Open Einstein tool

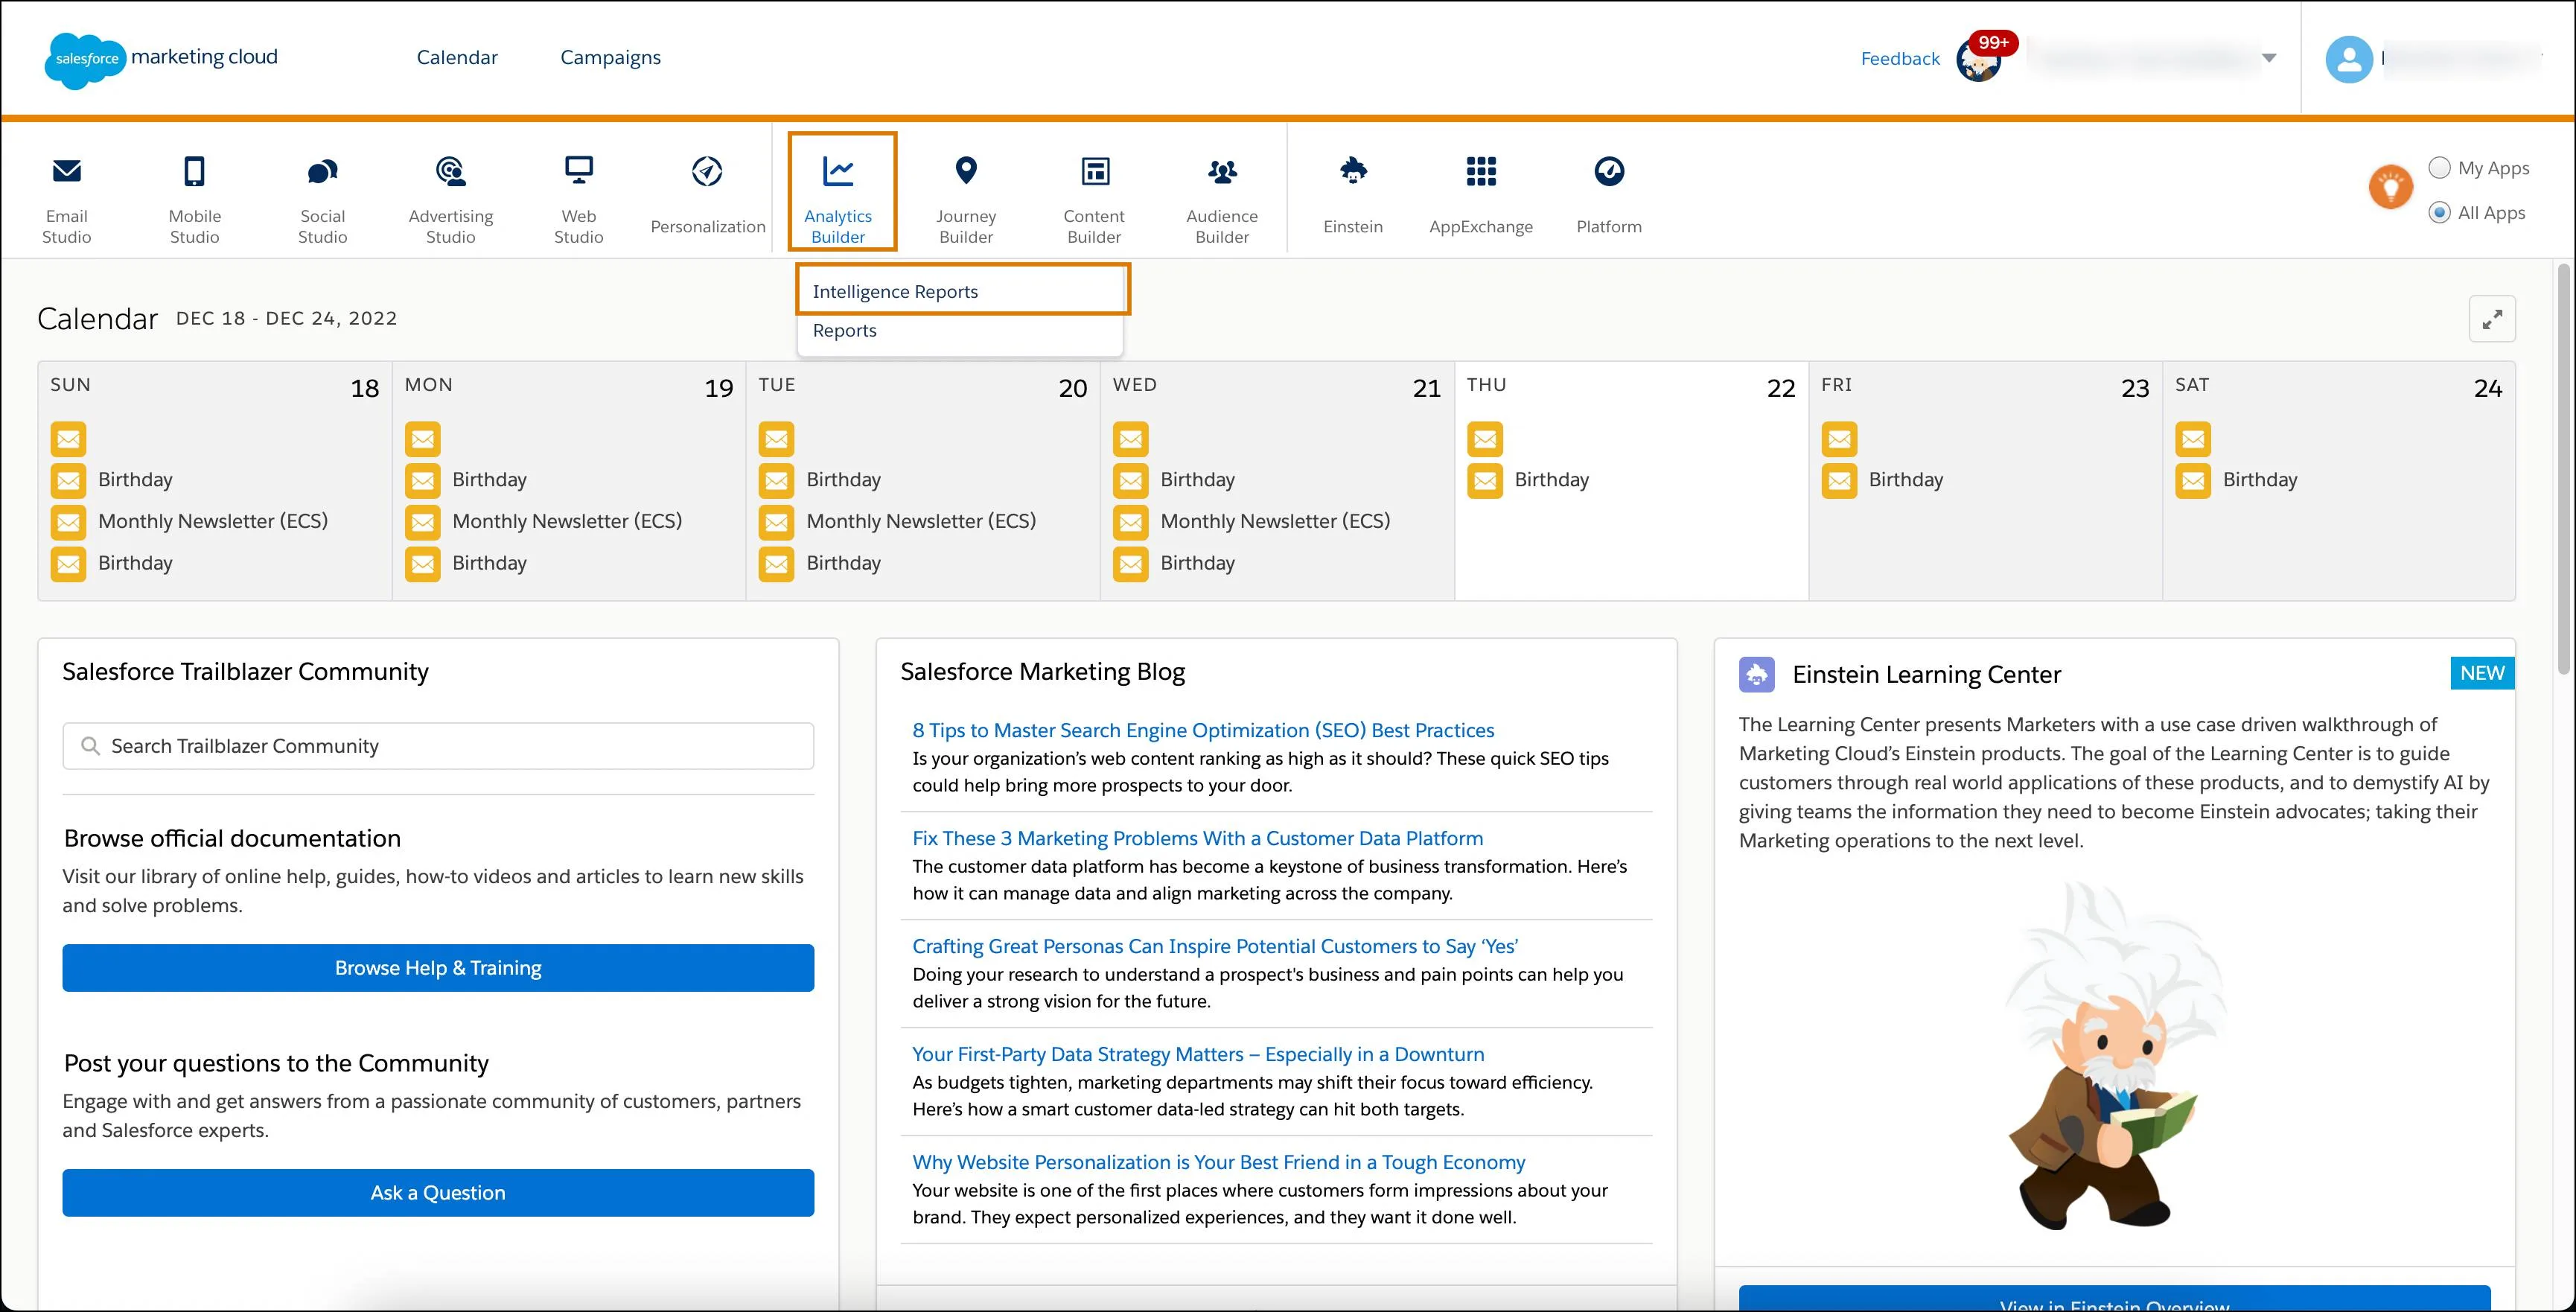(1351, 191)
